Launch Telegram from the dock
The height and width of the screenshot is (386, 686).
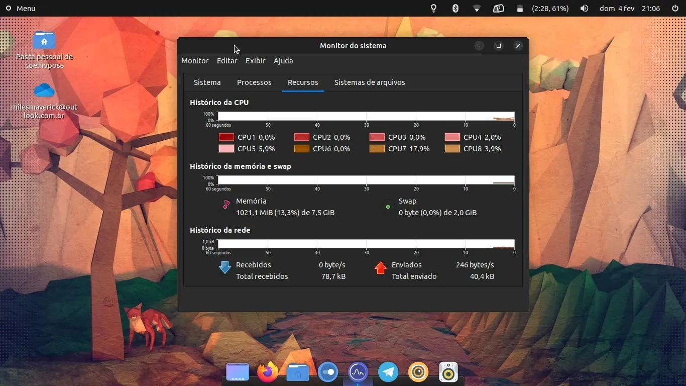388,372
